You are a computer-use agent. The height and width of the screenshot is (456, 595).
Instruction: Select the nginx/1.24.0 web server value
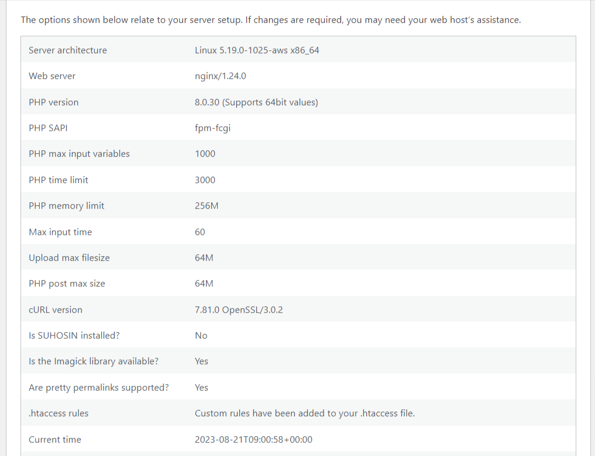[221, 76]
